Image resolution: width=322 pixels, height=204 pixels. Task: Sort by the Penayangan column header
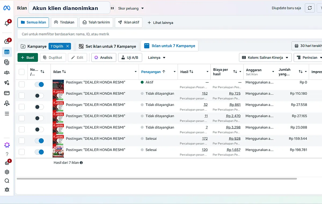point(153,72)
